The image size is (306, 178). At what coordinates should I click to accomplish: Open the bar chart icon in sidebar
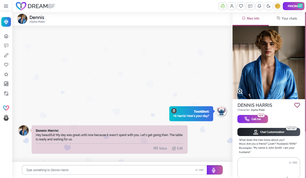(6, 84)
